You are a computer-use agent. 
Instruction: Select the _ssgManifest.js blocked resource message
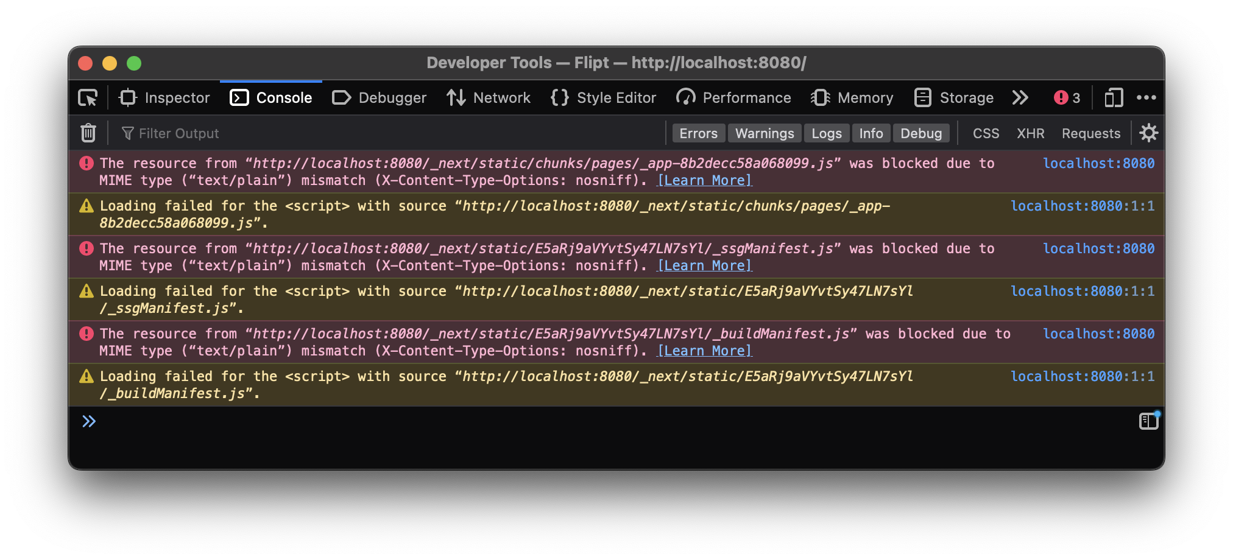point(616,257)
